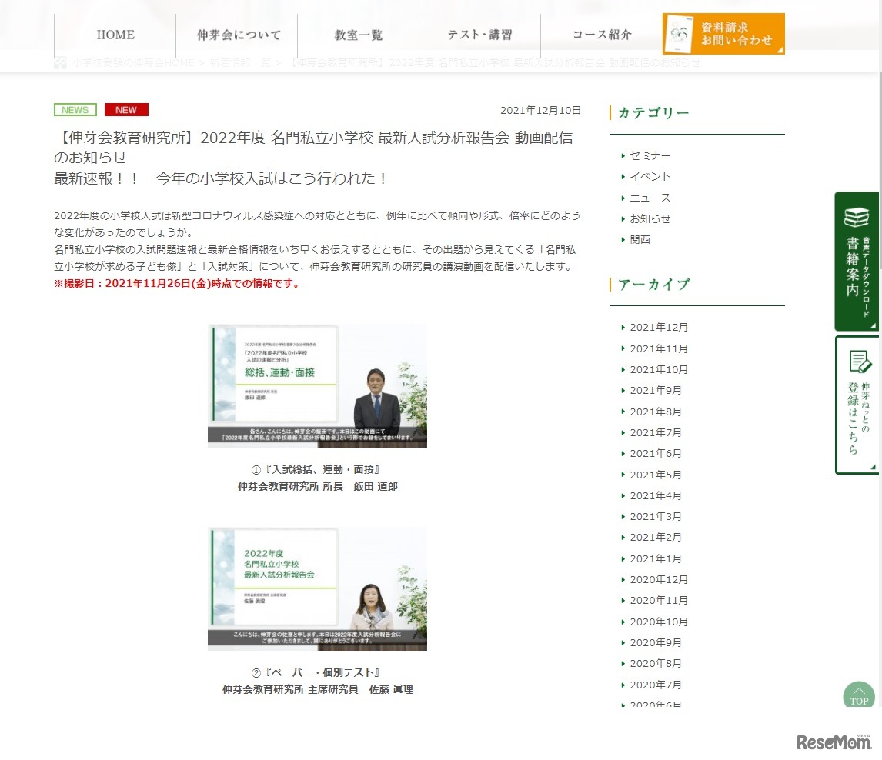Viewport: 882px width, 760px height.
Task: Click the ReseMom logo
Action: point(834,742)
